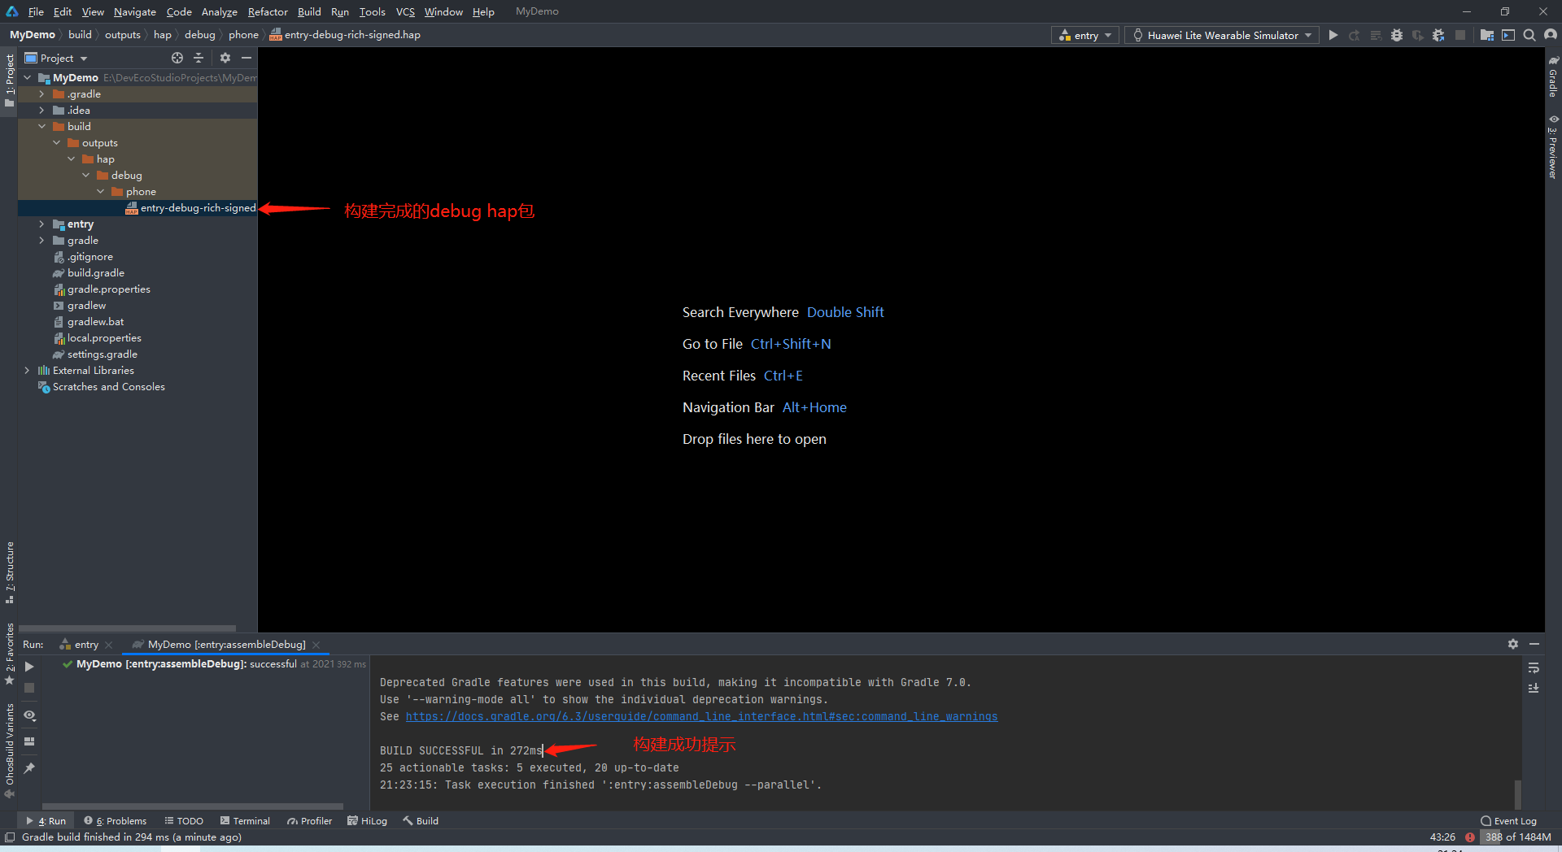Click the rerun play icon in Run panel
The image size is (1562, 852).
pos(29,667)
